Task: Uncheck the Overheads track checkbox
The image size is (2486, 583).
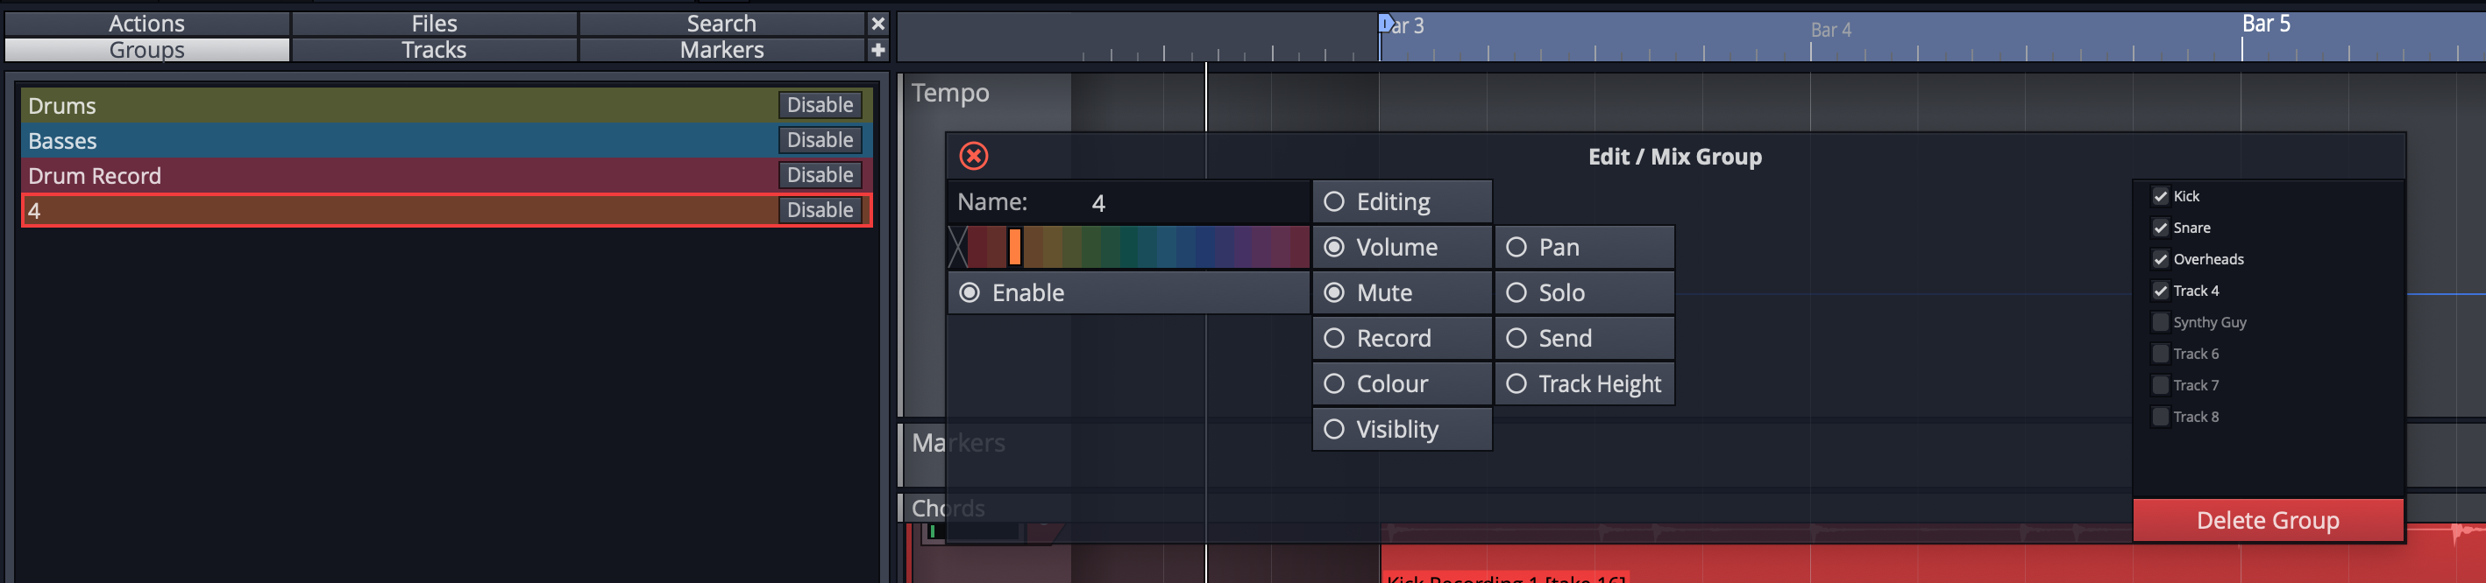Action: pos(2160,259)
